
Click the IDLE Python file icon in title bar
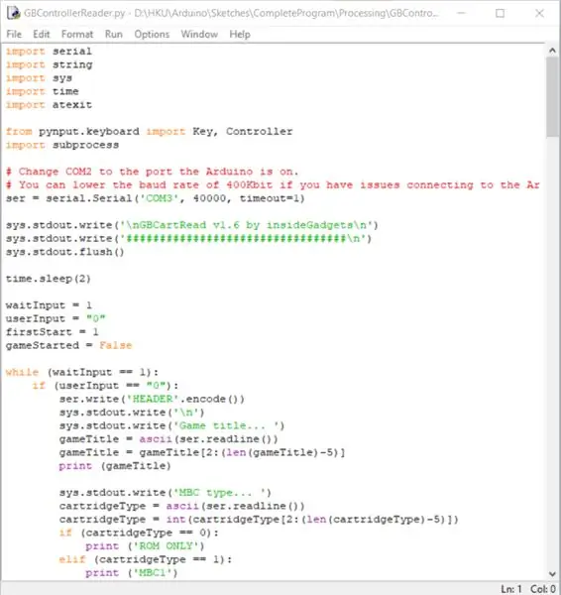click(x=13, y=13)
